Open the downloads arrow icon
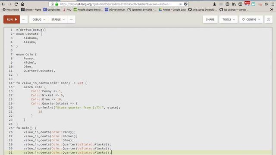 (214, 4)
